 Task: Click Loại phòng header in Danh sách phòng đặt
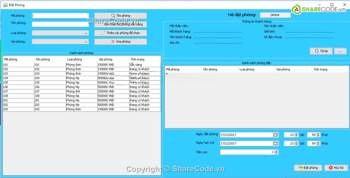coord(256,69)
